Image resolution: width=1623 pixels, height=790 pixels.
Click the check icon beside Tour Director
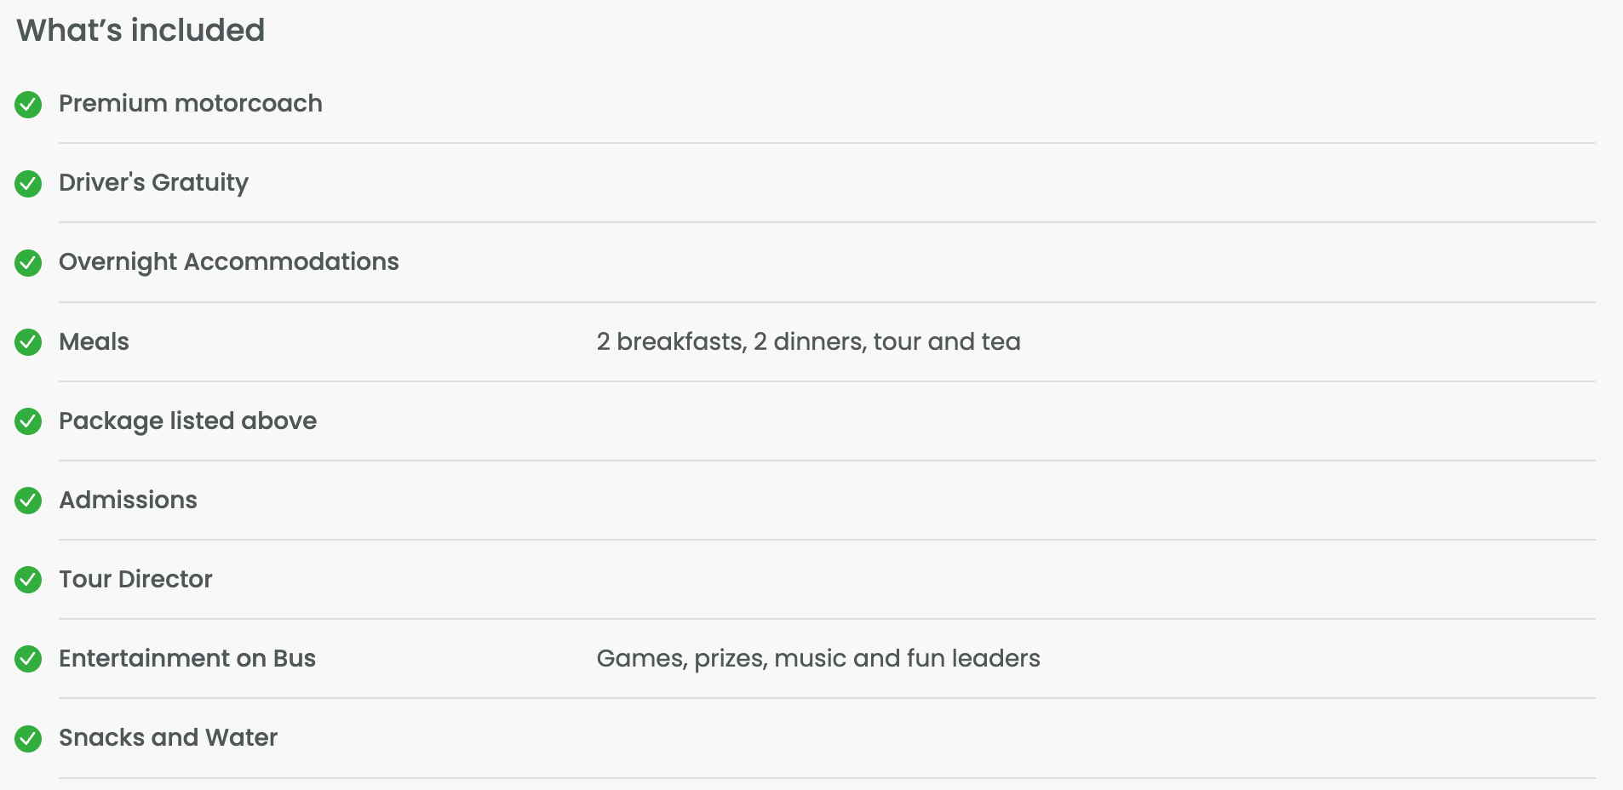(28, 580)
